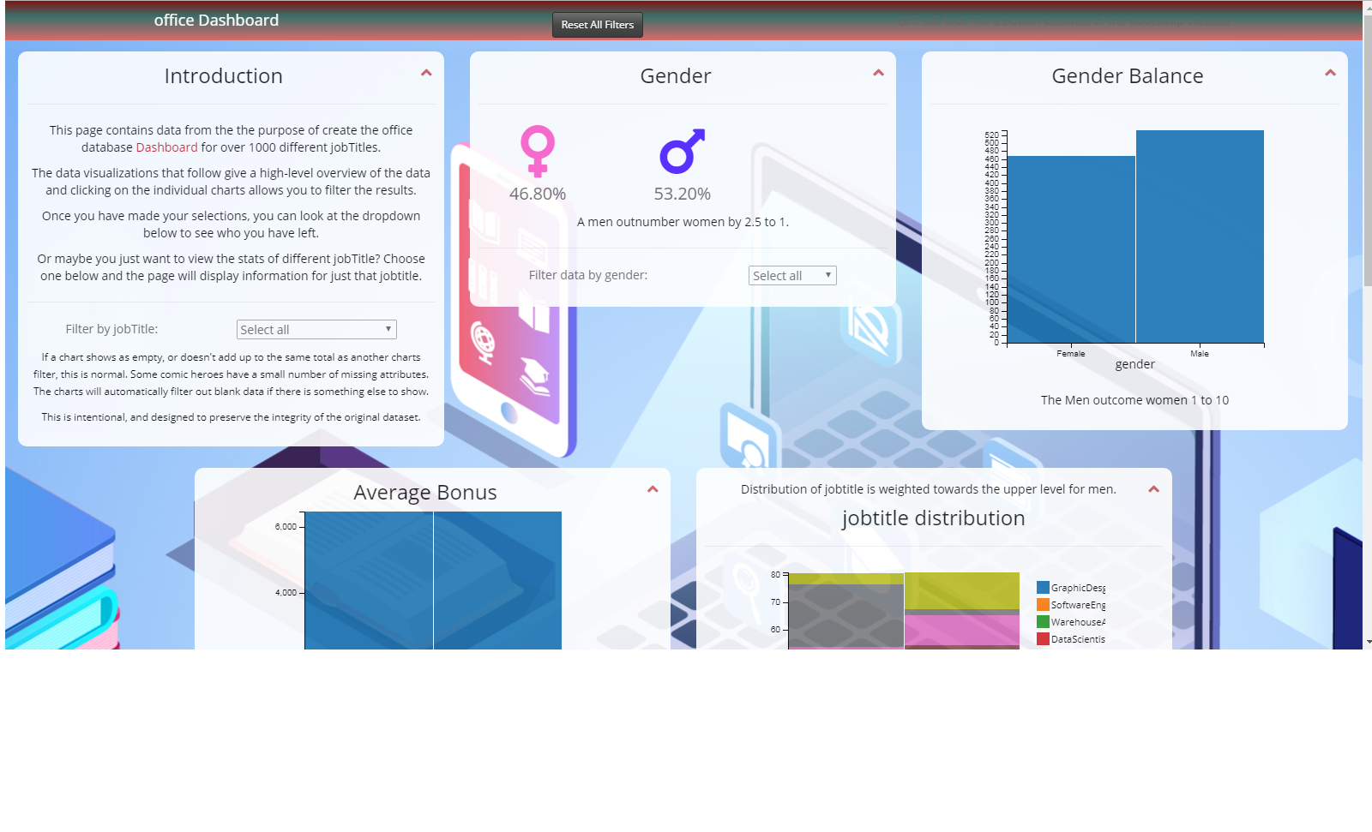
Task: Click the 'Filter by jobTitle:' label
Action: [112, 329]
